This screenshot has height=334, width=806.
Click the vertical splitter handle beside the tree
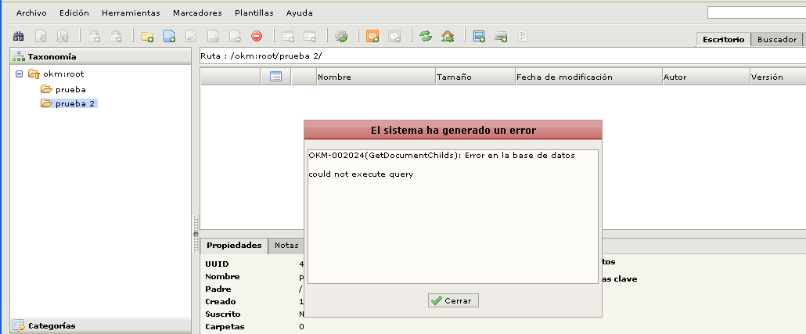click(x=196, y=234)
